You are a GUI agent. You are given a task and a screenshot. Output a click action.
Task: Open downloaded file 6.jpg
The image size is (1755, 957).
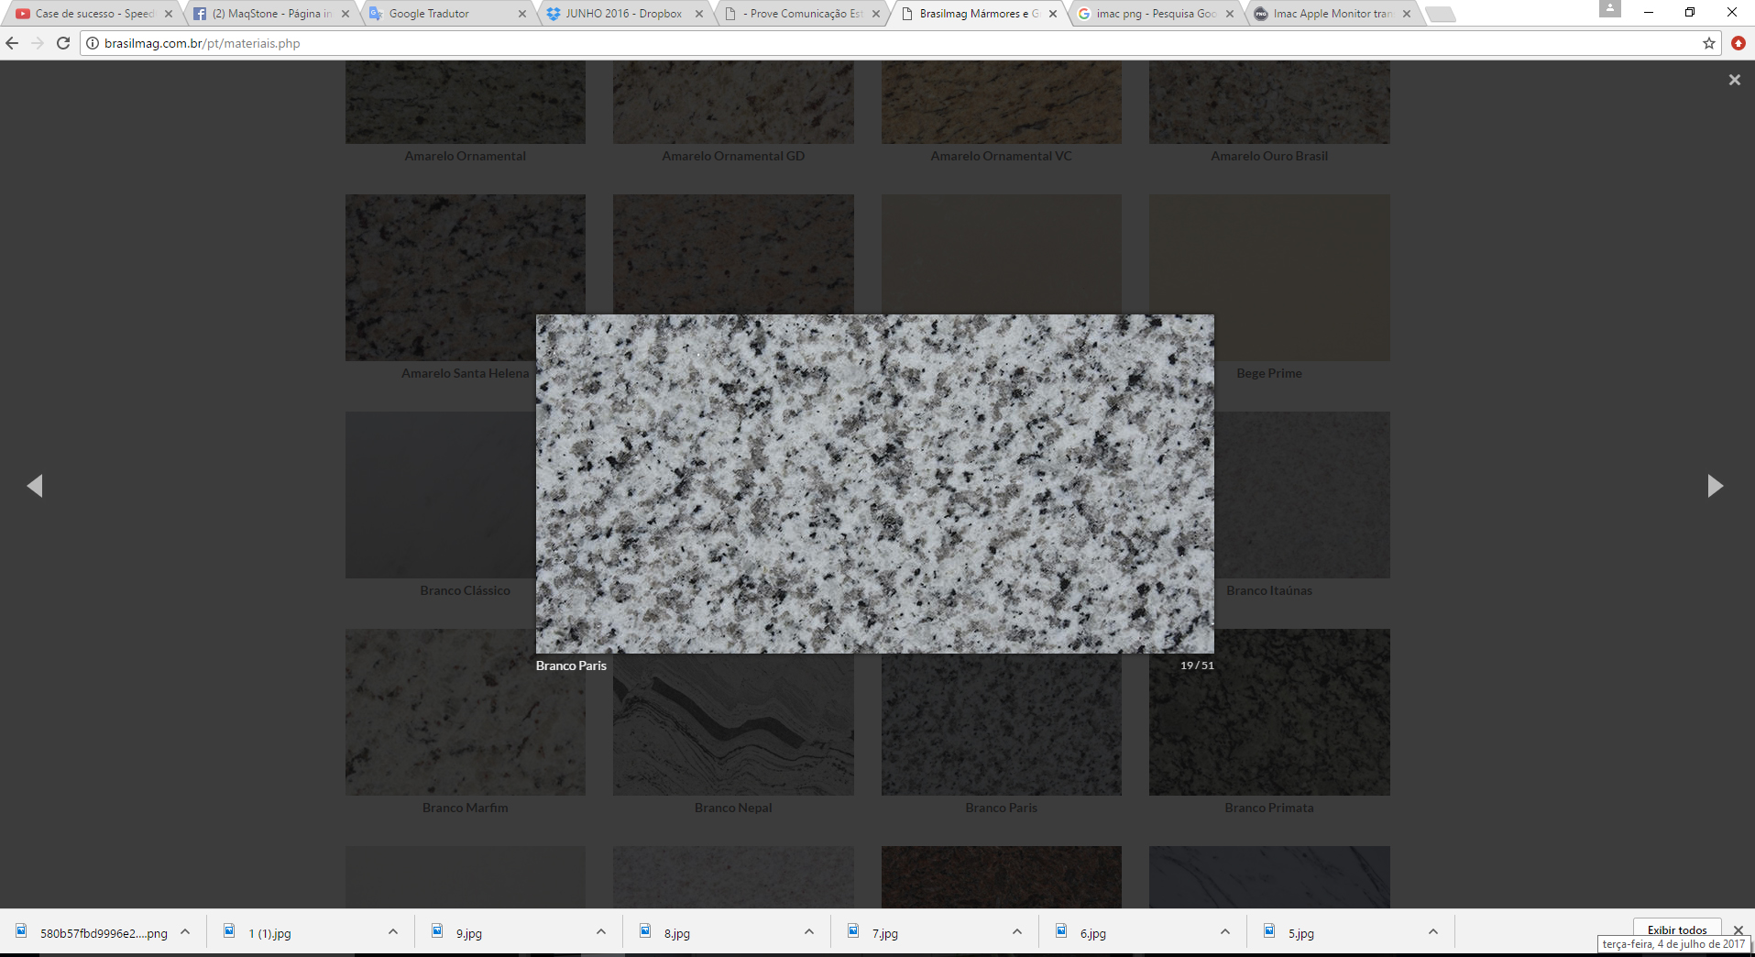[x=1092, y=933]
